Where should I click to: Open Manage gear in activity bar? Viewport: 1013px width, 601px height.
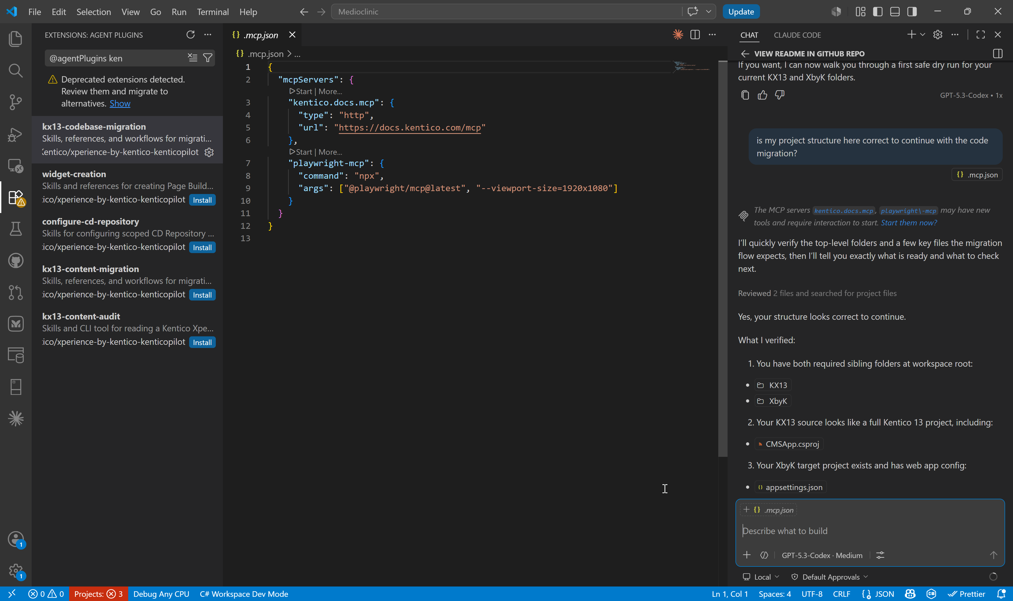(15, 571)
